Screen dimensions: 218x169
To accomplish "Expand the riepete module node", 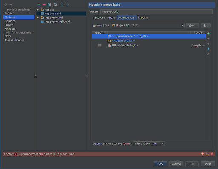I will pyautogui.click(x=38, y=10).
